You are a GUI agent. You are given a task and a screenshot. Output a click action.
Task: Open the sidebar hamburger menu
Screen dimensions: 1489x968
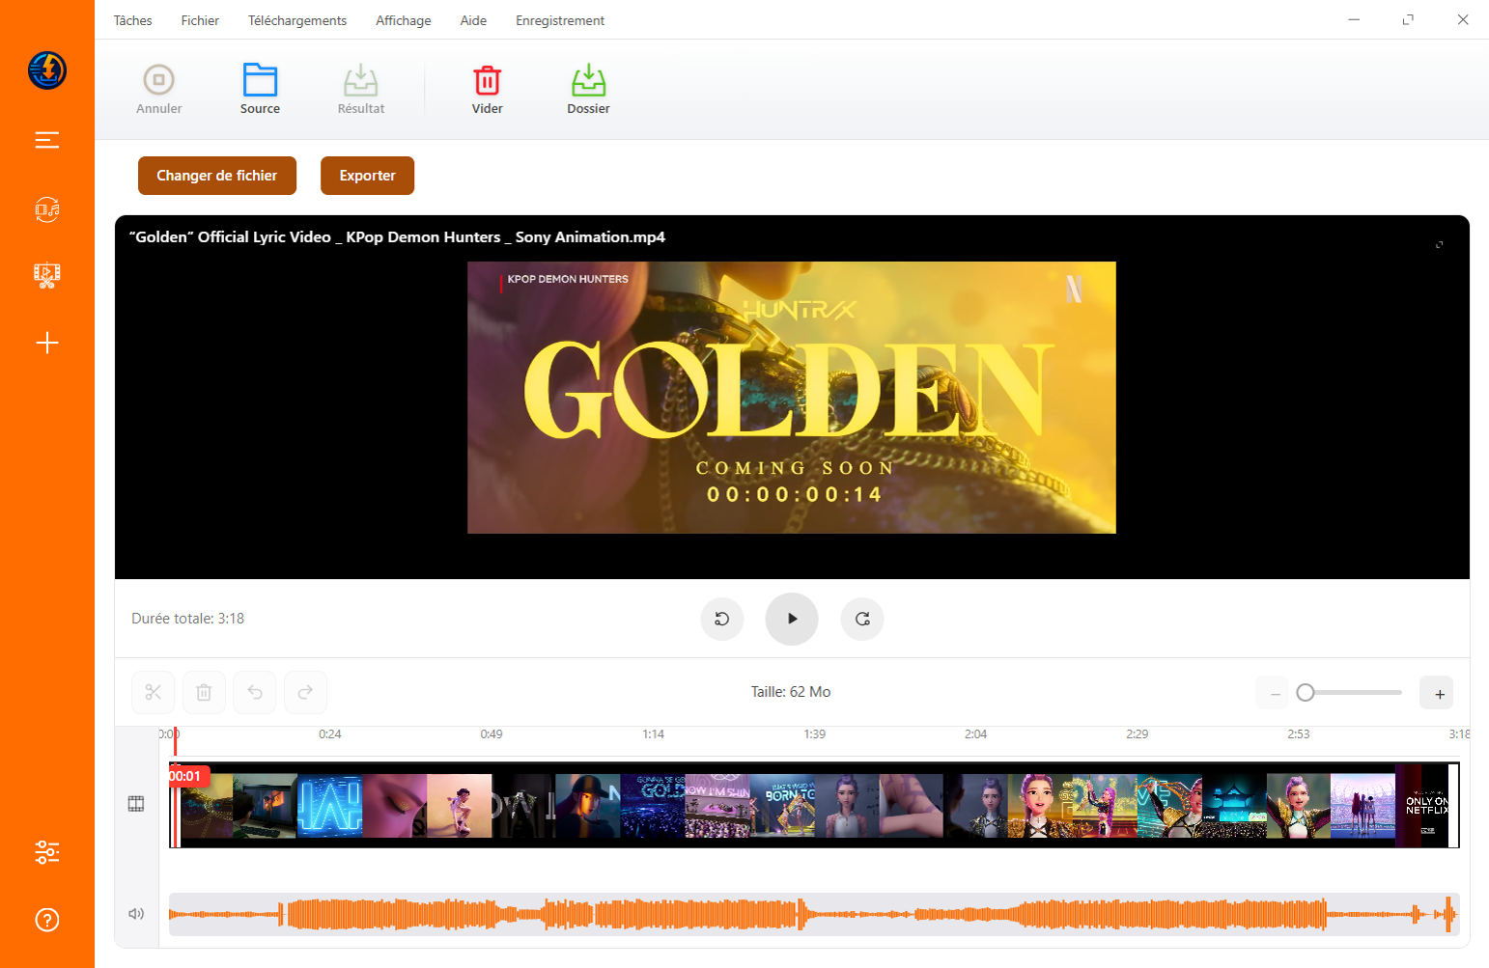[47, 140]
